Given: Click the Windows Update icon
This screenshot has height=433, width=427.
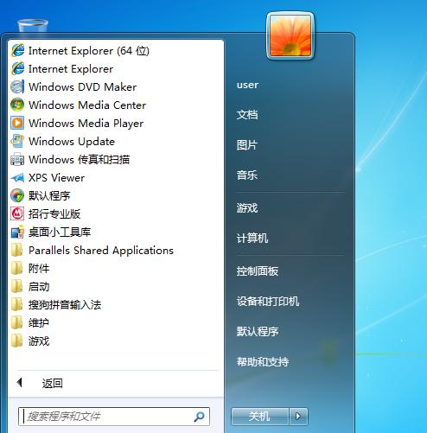Looking at the screenshot, I should (x=17, y=142).
